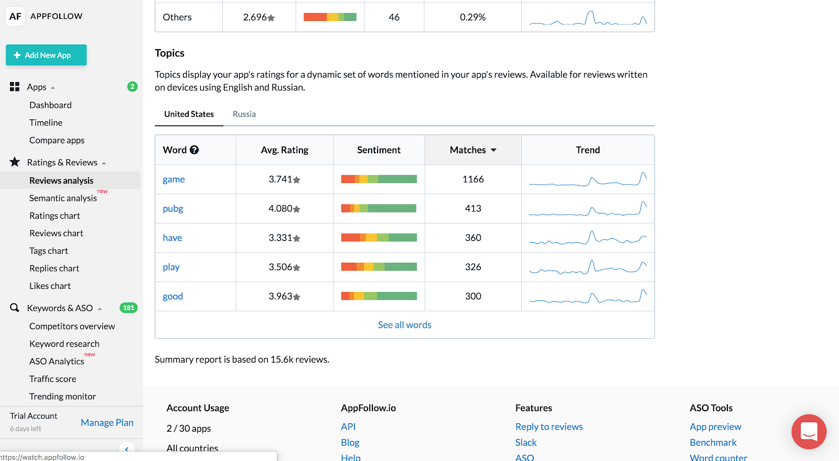Collapse the Keywords & ASO section arrow
This screenshot has width=839, height=461.
click(x=100, y=309)
